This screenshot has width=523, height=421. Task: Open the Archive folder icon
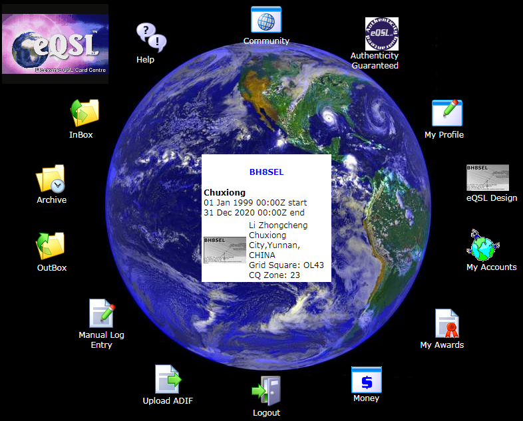51,179
